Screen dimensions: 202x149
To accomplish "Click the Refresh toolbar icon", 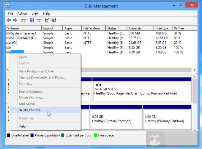I will point(47,21).
